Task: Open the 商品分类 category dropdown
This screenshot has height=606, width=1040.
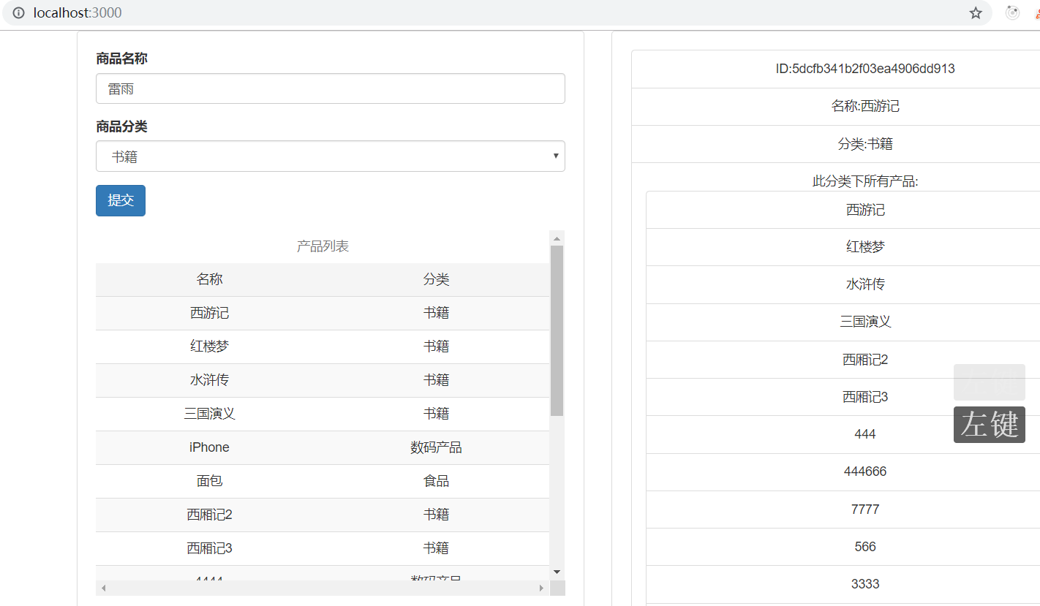Action: (x=330, y=156)
